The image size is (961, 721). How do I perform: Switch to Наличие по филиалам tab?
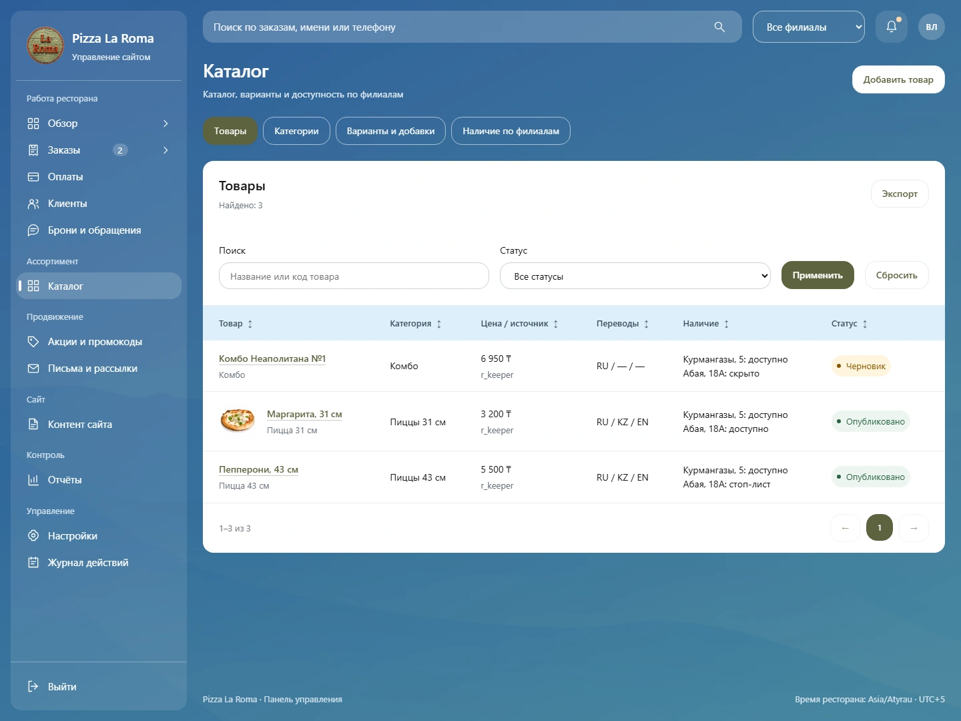pos(511,131)
